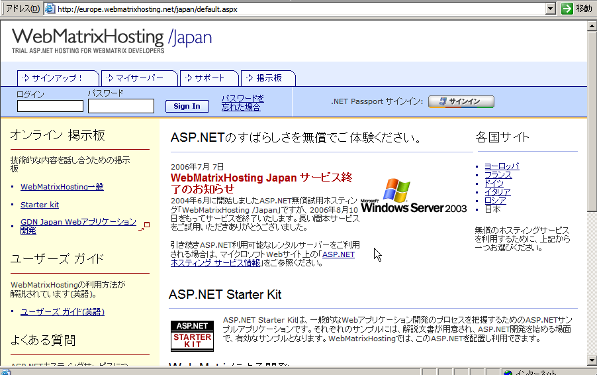This screenshot has width=597, height=375.
Task: Open GDN Japan Webアプリケーション開発 link
Action: [78, 226]
